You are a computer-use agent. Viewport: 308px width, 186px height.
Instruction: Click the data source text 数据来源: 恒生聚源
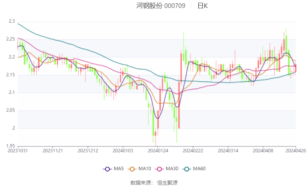coord(154,183)
